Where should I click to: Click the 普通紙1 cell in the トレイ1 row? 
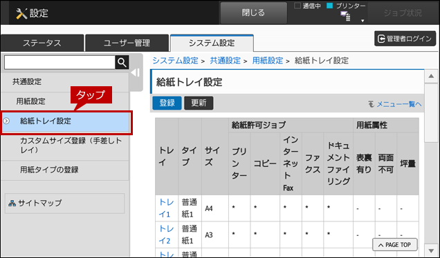(190, 208)
